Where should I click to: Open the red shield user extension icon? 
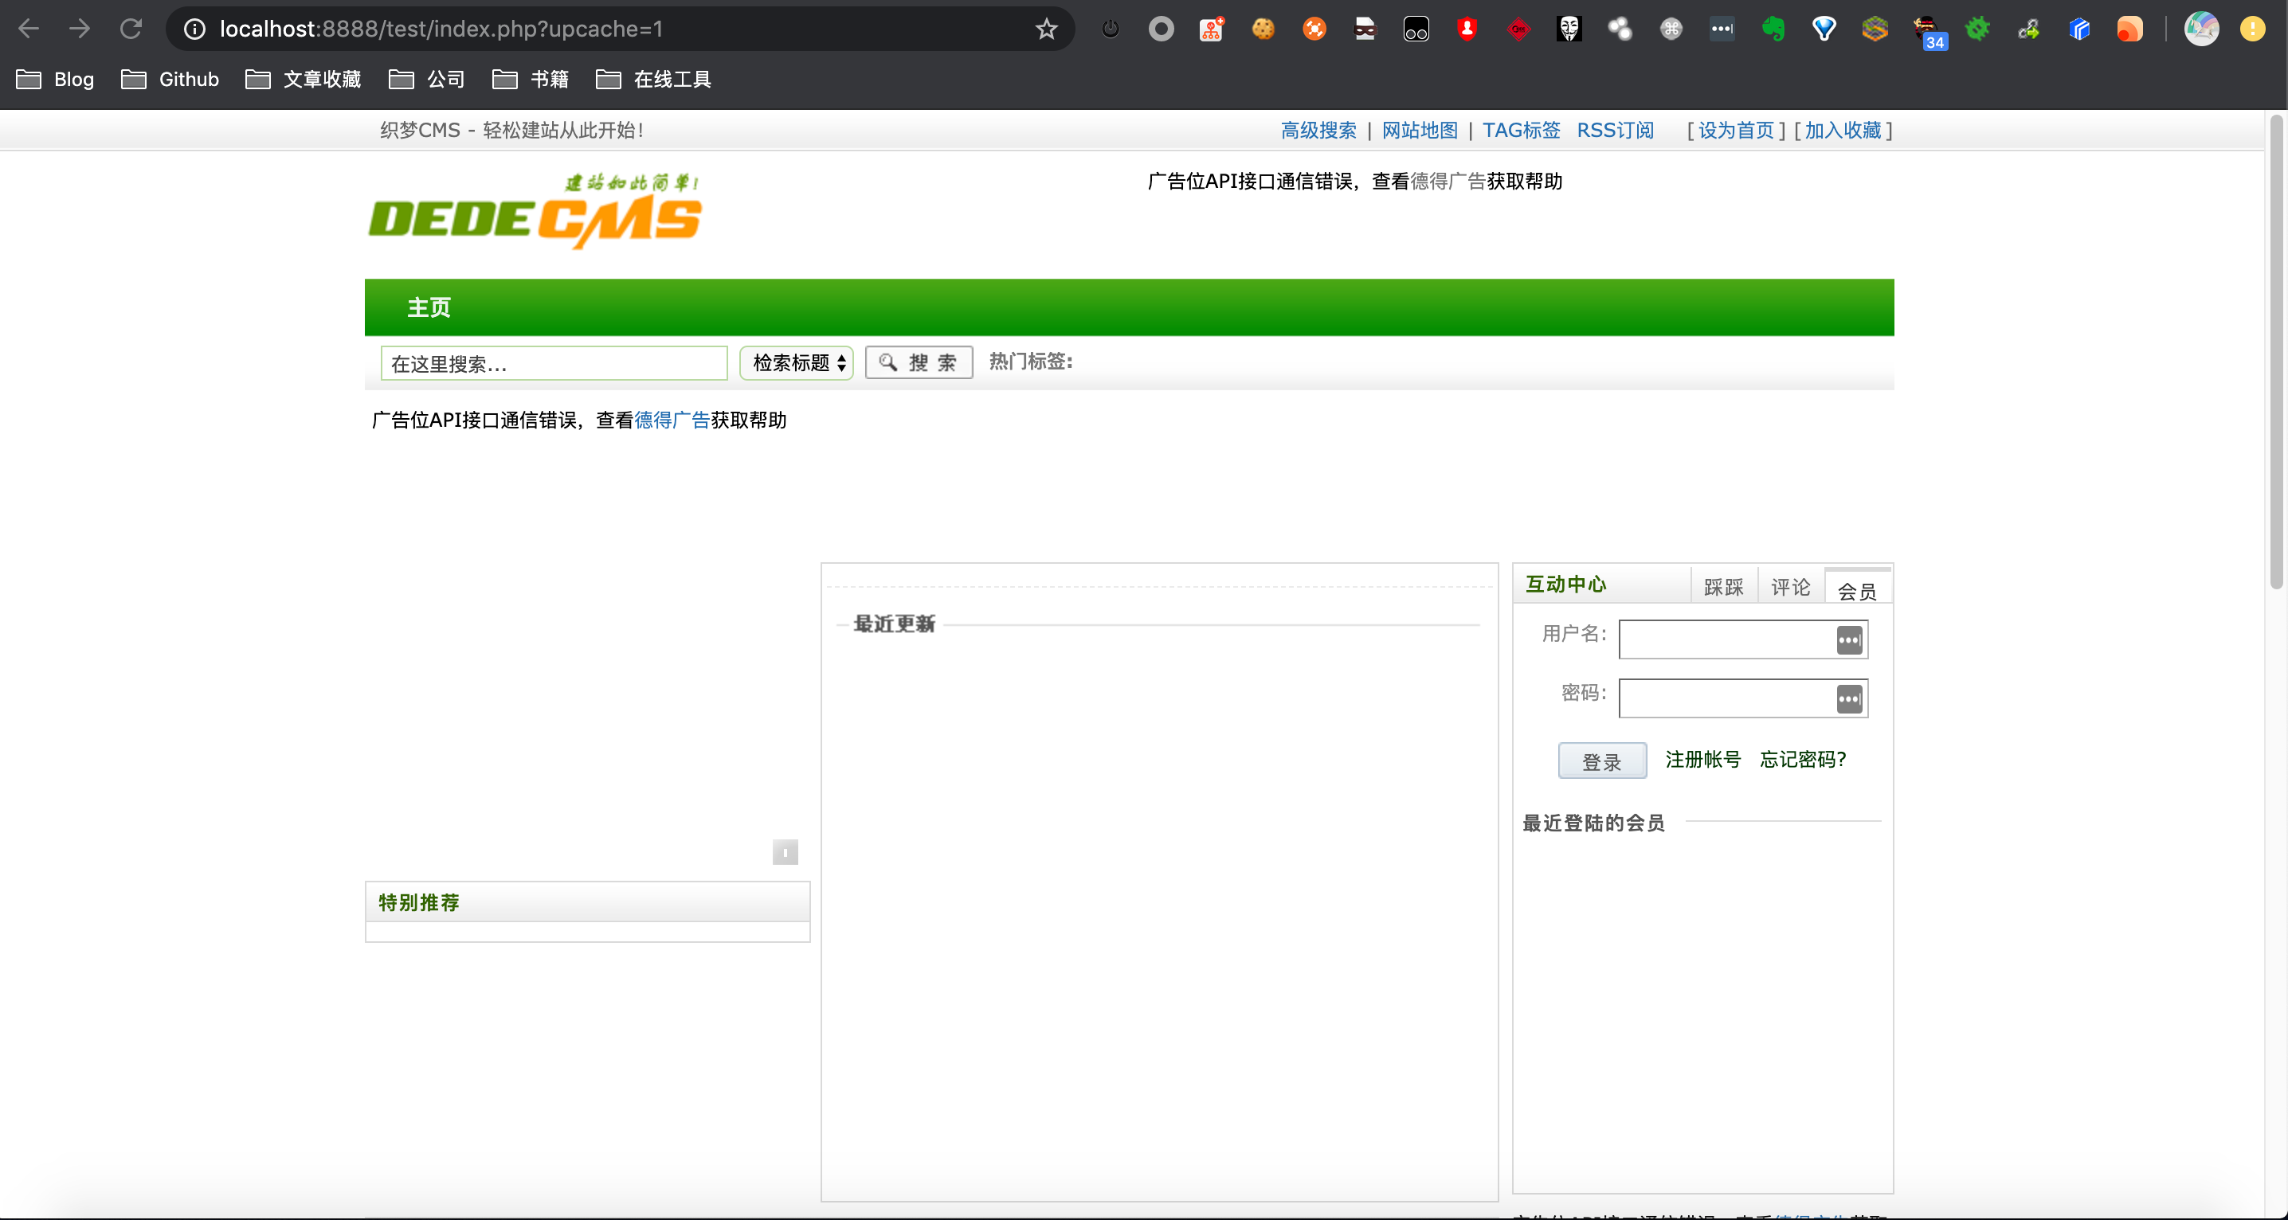[1467, 29]
